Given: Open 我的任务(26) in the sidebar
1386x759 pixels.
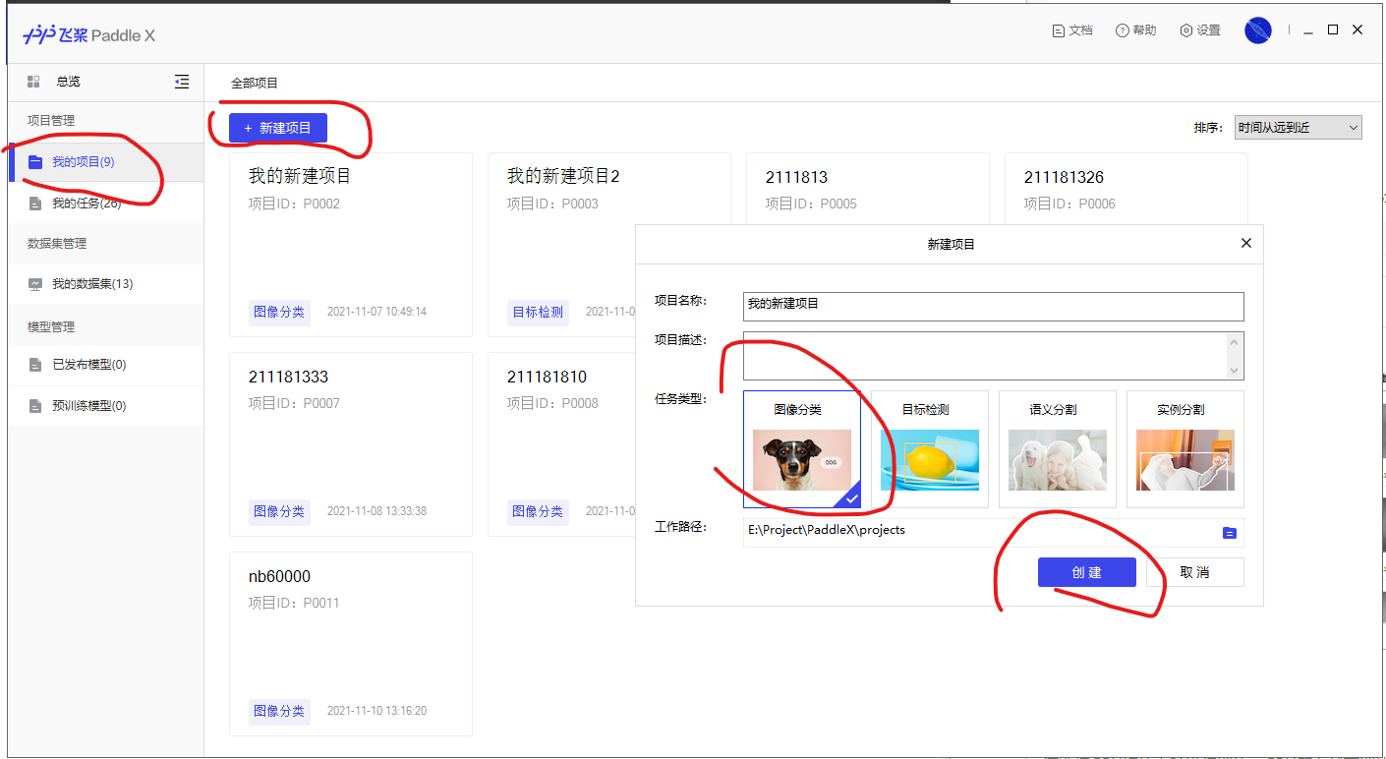Looking at the screenshot, I should pyautogui.click(x=87, y=204).
